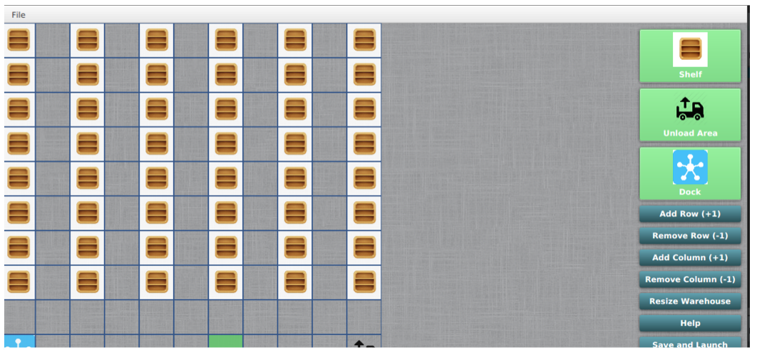This screenshot has width=757, height=350.
Task: Select the shelf in the third row, fifth column
Action: tap(156, 109)
